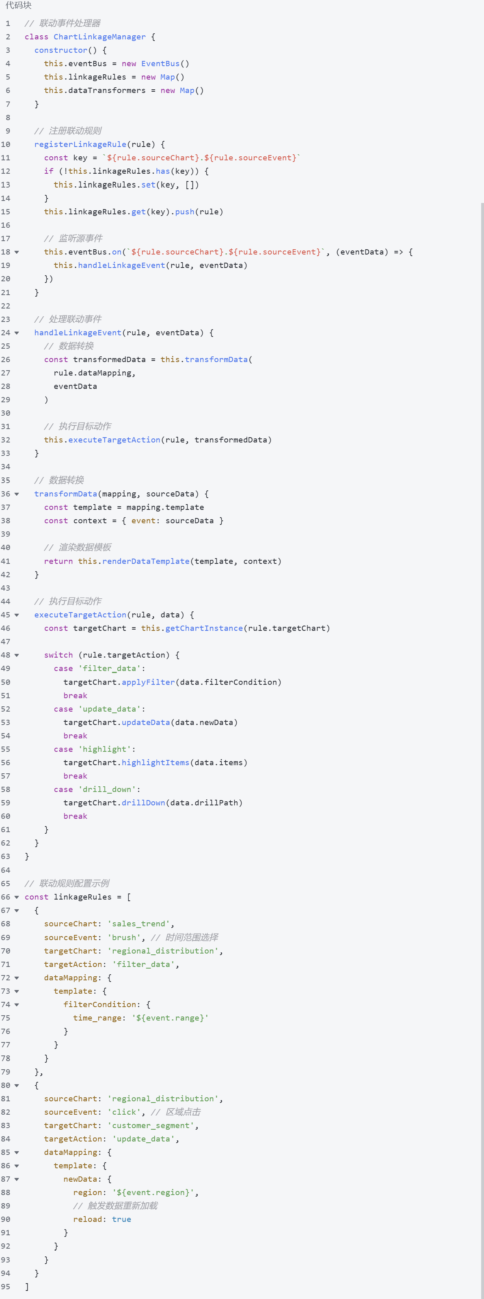
Task: Fold the linkageRules array at line 66
Action: point(17,897)
